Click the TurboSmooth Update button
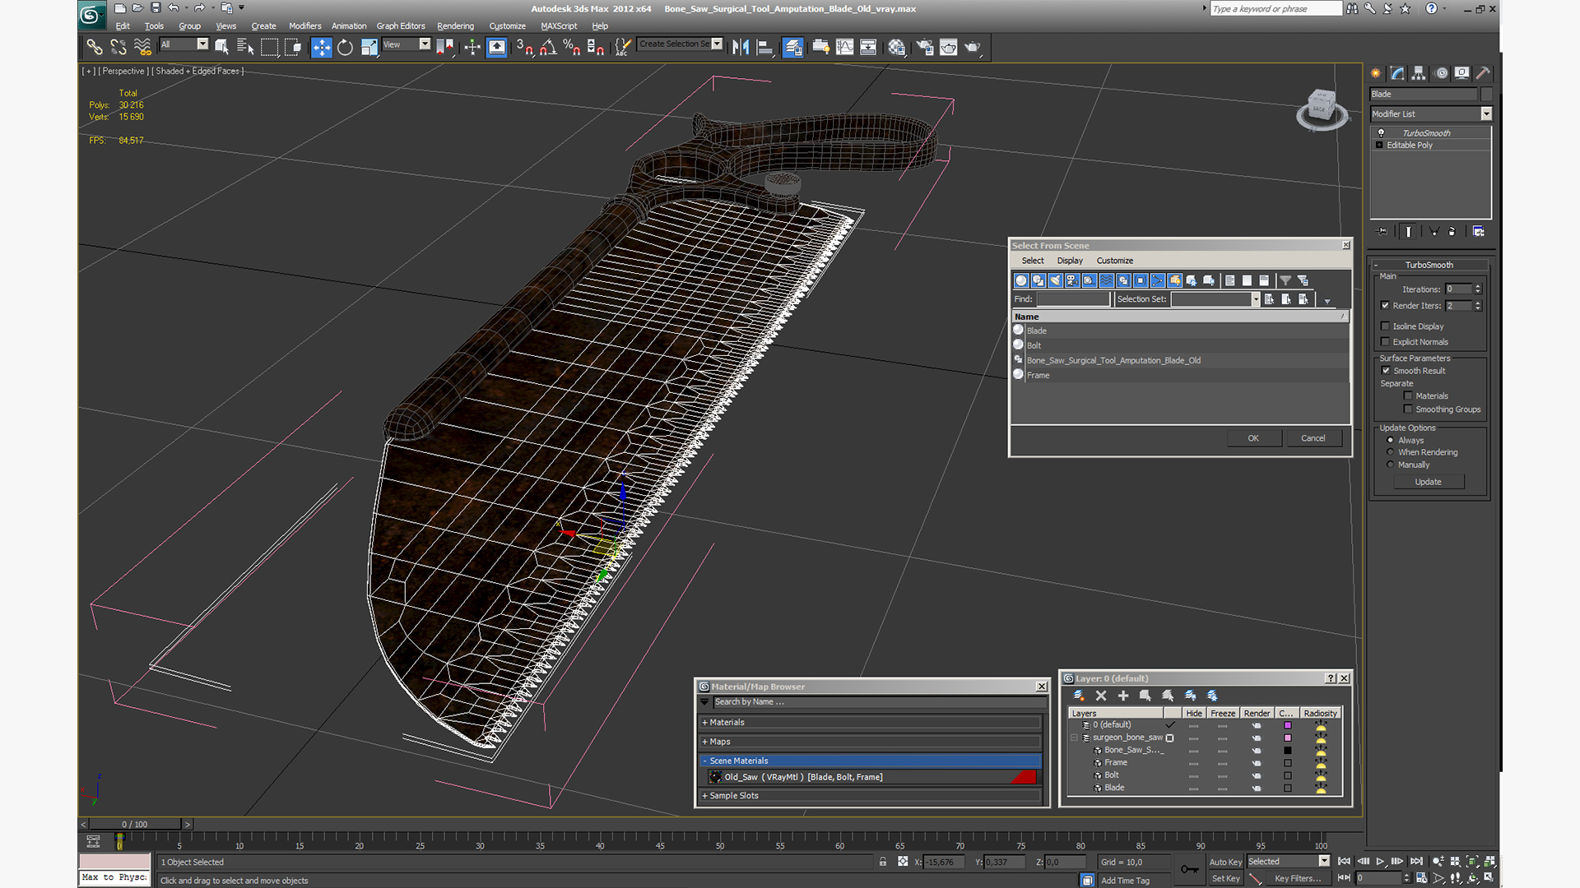The width and height of the screenshot is (1580, 888). (x=1429, y=483)
